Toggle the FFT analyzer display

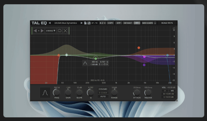137,23
